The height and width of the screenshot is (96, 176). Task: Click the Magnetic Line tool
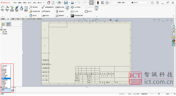(33, 16)
